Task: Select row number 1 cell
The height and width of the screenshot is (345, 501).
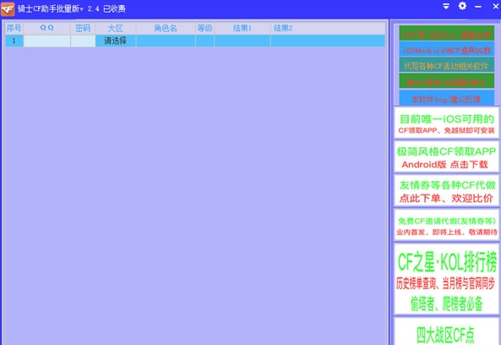Action: click(14, 41)
